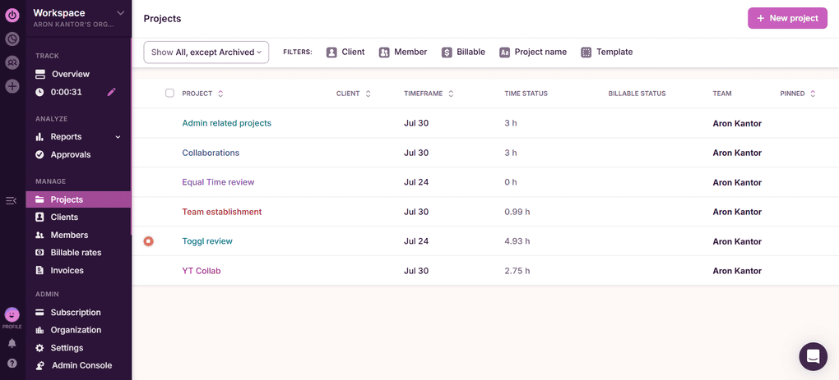Screen dimensions: 839x380
Task: Click the New project button
Action: (x=787, y=18)
